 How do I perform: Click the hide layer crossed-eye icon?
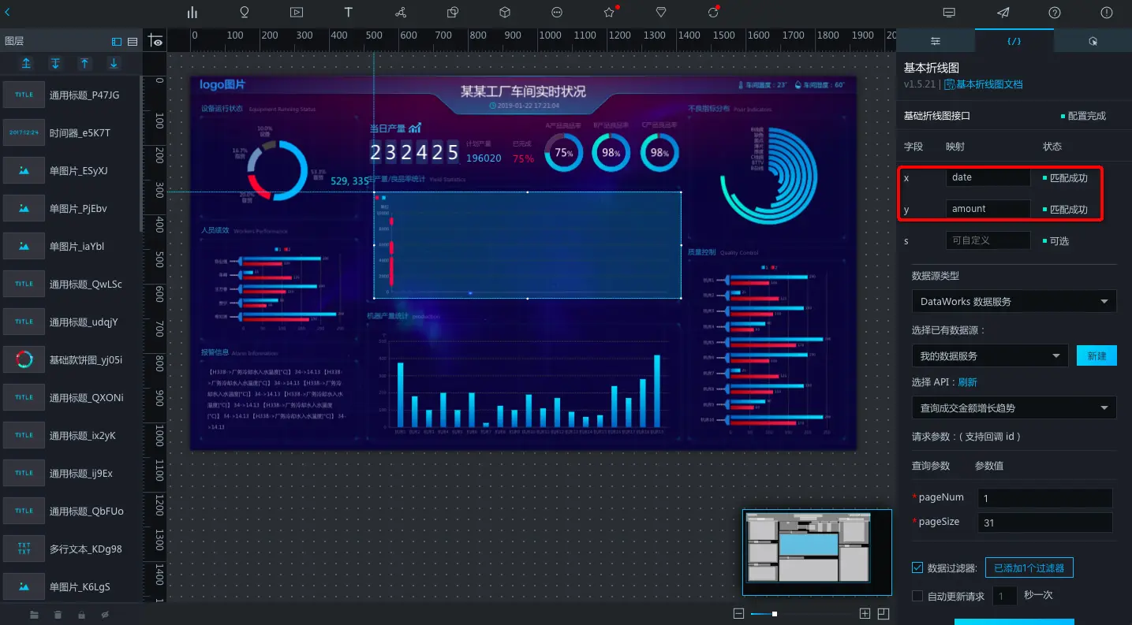(x=105, y=614)
